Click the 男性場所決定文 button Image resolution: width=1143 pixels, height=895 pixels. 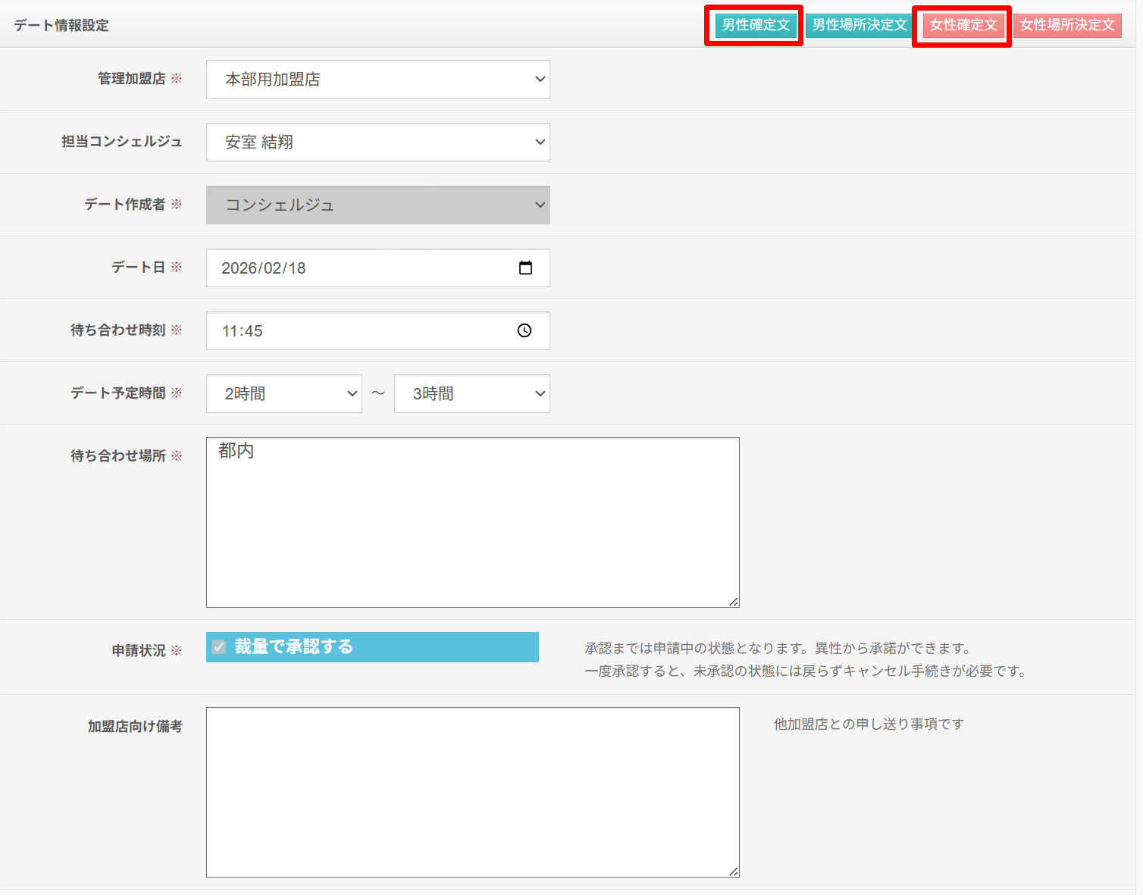[859, 25]
